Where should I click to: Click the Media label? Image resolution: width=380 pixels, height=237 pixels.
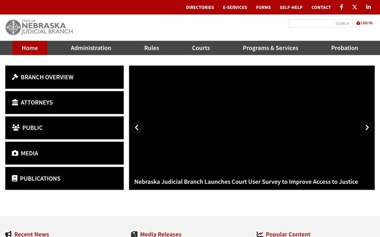[30, 153]
